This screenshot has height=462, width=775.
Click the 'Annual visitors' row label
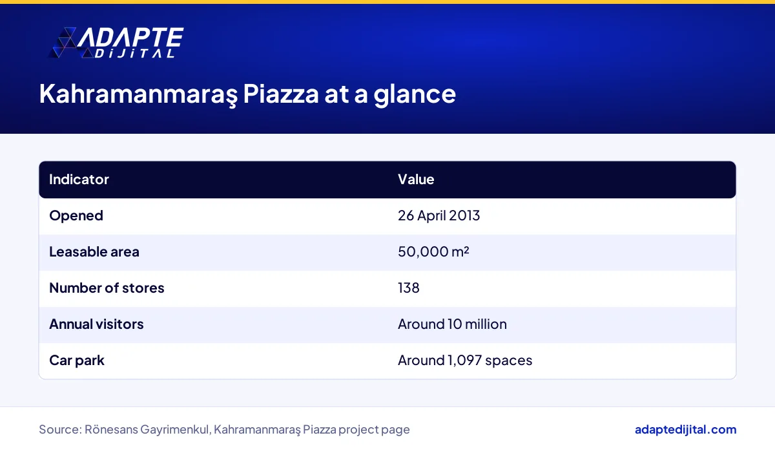pyautogui.click(x=96, y=324)
